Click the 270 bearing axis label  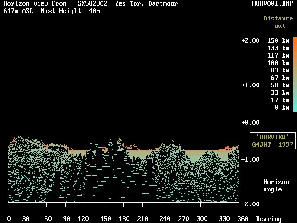click(181, 219)
